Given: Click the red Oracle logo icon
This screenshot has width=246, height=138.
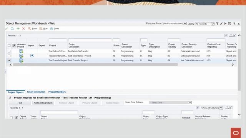Looking at the screenshot, I should 236,133.
